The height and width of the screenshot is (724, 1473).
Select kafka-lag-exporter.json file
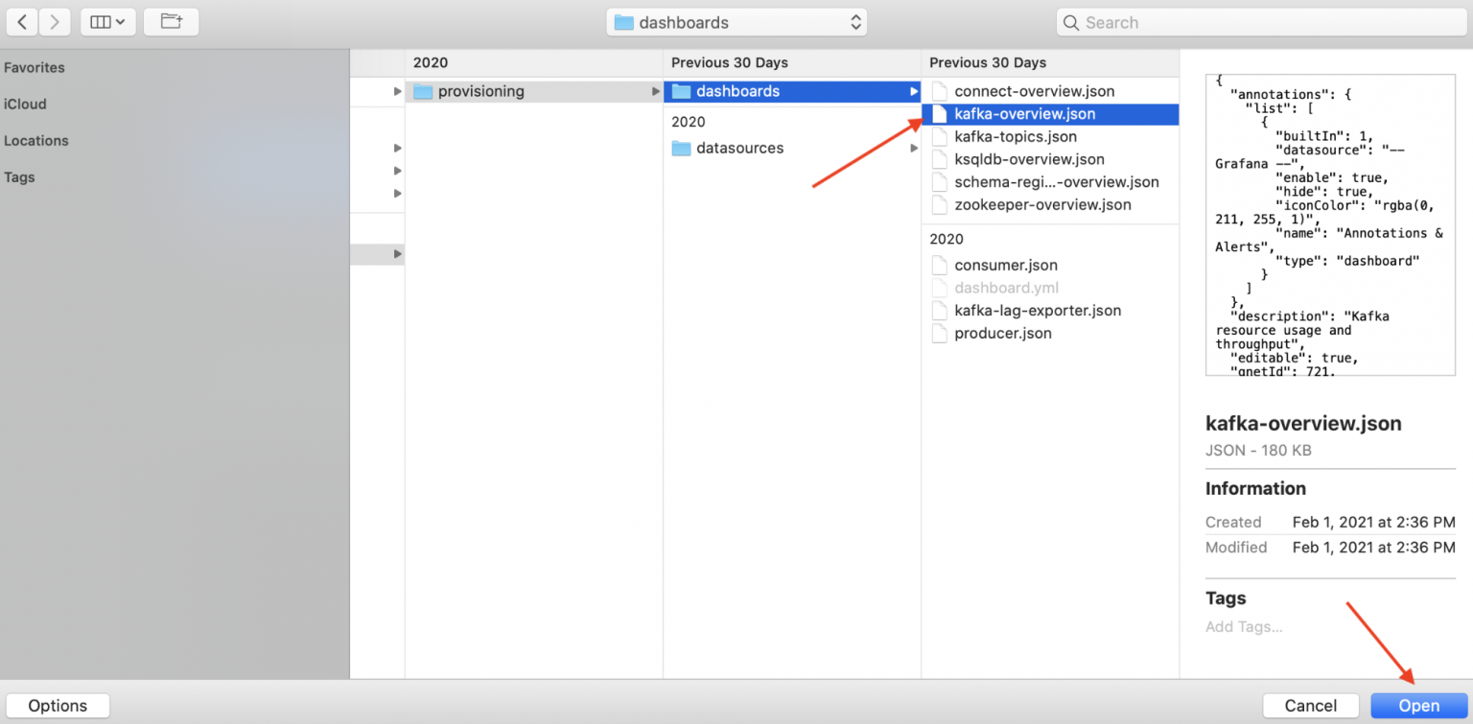pos(1037,311)
